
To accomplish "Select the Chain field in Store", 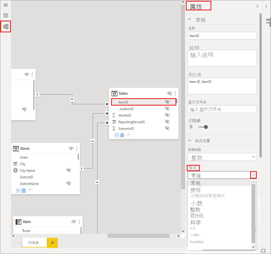I will [x=24, y=157].
